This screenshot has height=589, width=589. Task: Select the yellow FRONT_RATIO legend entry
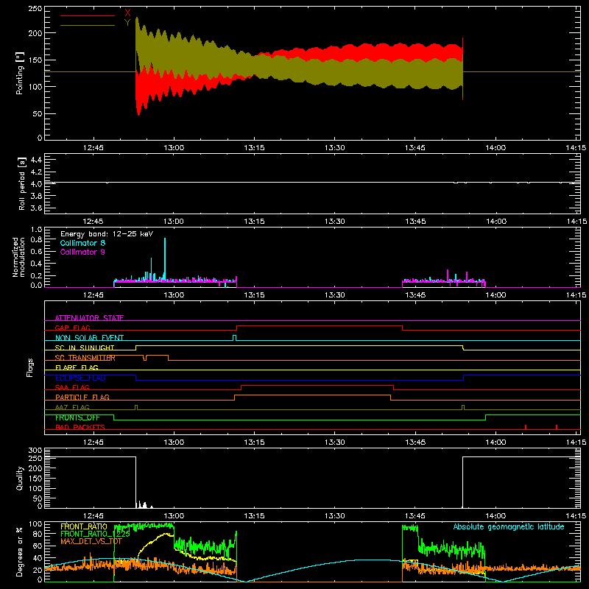[x=83, y=526]
